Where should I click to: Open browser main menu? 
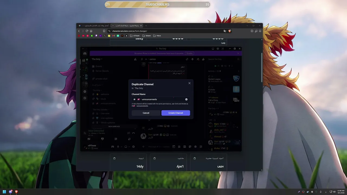[x=260, y=31]
